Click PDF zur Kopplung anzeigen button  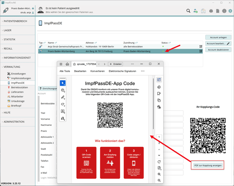click(x=208, y=165)
